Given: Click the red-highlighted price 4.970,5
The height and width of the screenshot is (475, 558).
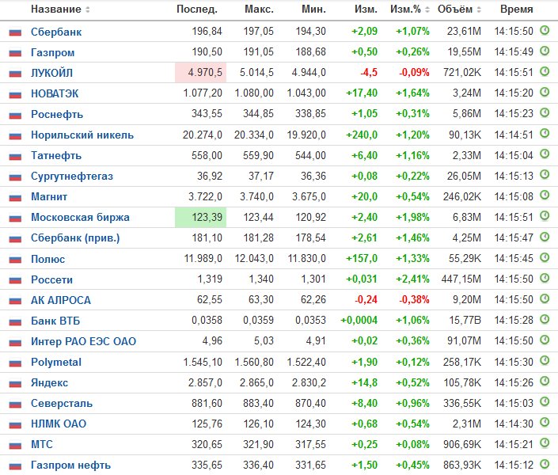Looking at the screenshot, I should coord(200,73).
